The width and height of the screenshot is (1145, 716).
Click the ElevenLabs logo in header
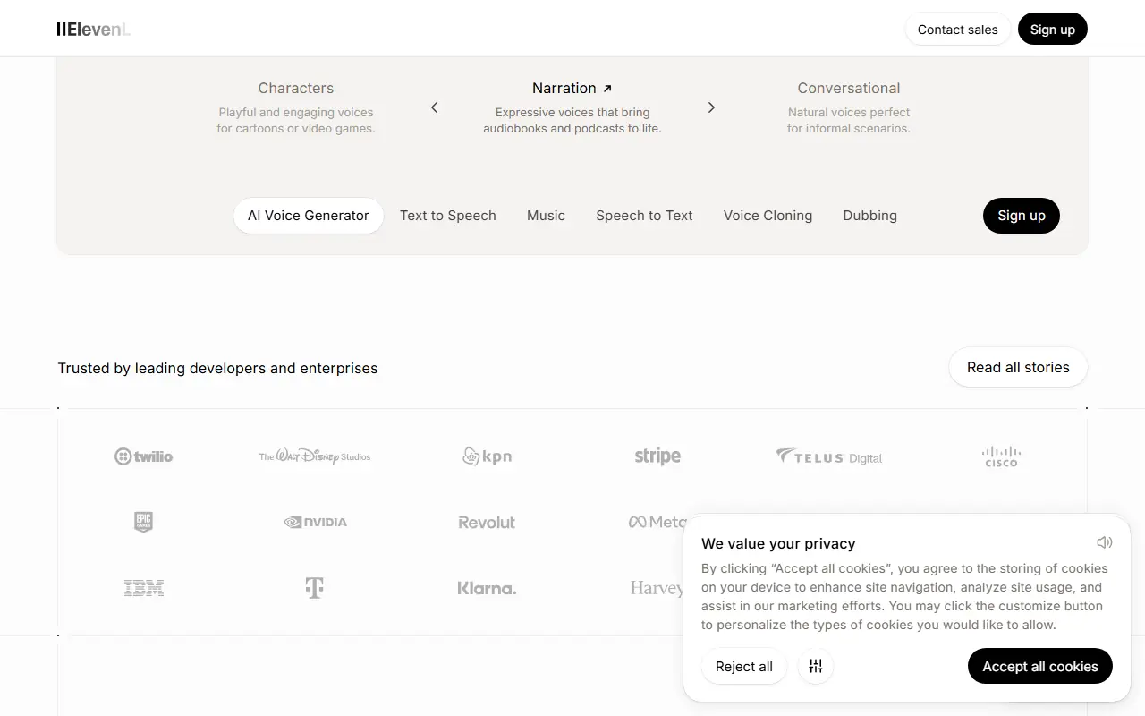click(94, 29)
